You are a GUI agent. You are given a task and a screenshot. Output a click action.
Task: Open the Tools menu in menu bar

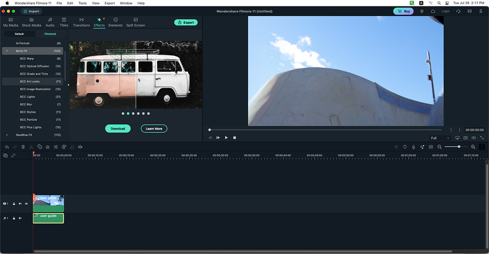point(82,3)
